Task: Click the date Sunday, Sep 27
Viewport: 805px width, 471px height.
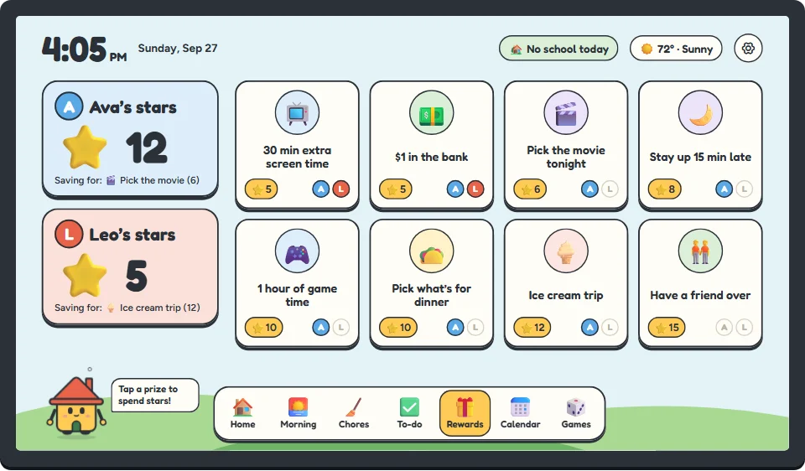Action: [x=178, y=49]
